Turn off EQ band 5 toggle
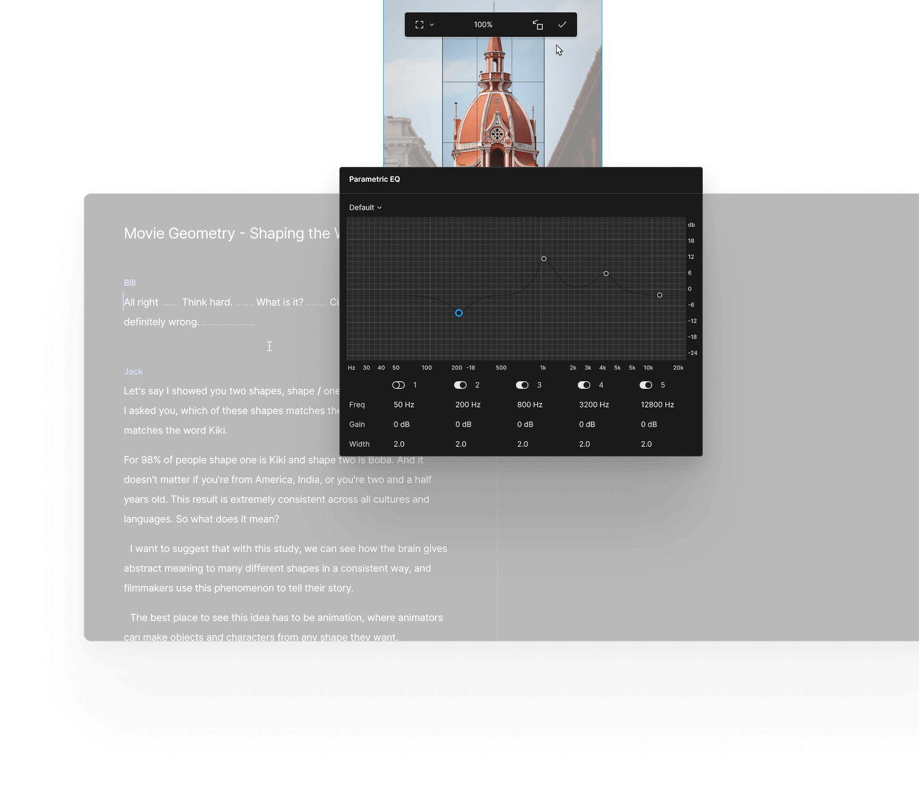Image resolution: width=919 pixels, height=799 pixels. pyautogui.click(x=646, y=385)
